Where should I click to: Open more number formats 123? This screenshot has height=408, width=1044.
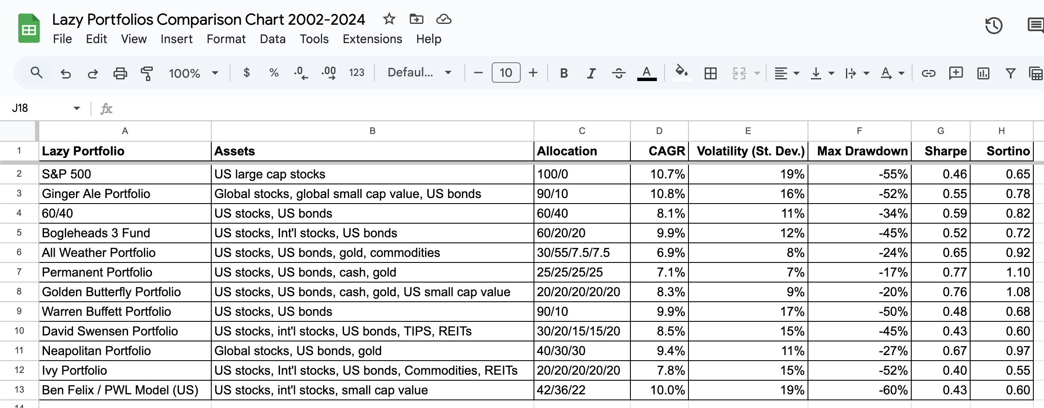(356, 73)
